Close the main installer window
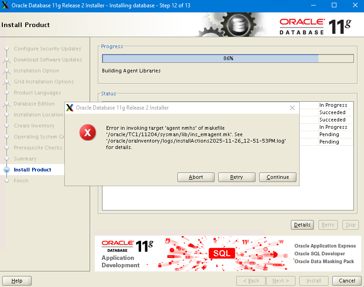Image resolution: width=364 pixels, height=287 pixels. tap(355, 5)
